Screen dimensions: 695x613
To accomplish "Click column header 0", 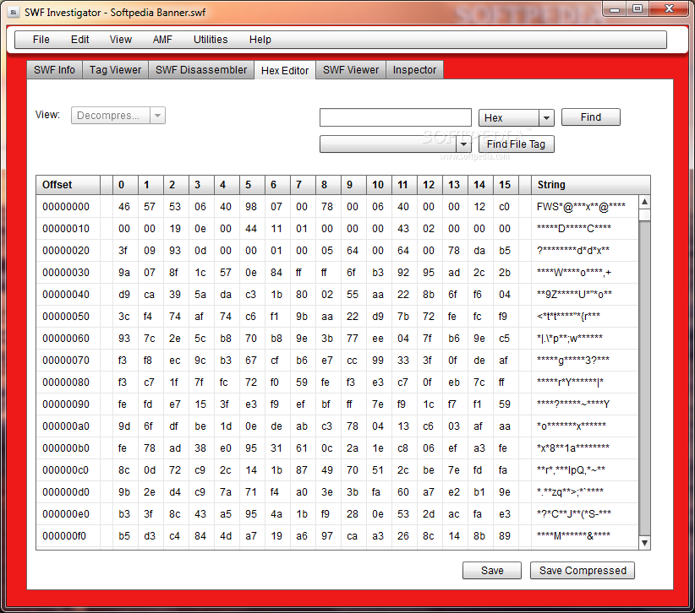I will click(x=125, y=185).
